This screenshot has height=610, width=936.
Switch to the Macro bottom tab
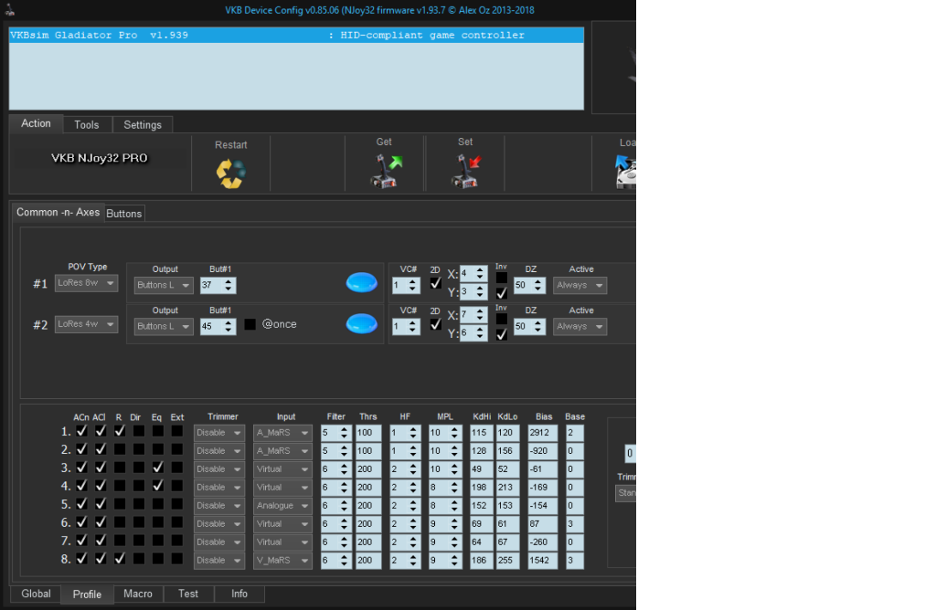point(138,594)
